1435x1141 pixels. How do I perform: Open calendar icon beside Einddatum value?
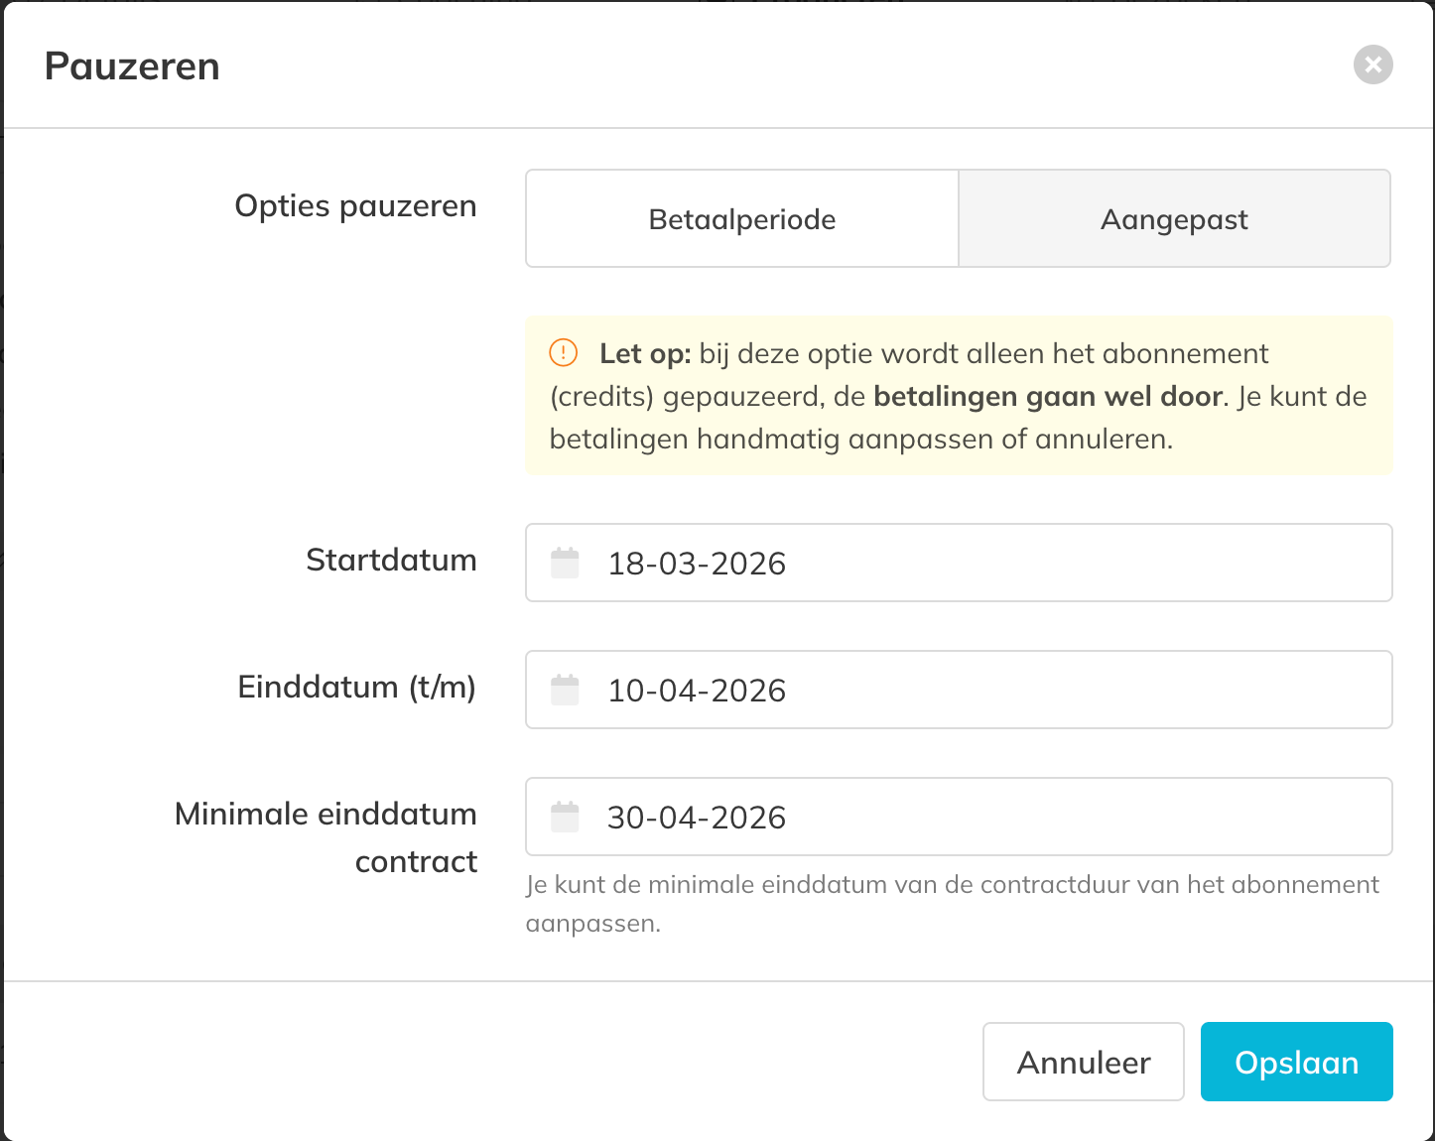pos(565,690)
